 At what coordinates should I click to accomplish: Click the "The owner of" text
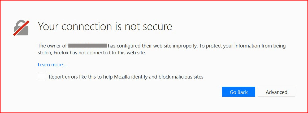[x=52, y=46]
